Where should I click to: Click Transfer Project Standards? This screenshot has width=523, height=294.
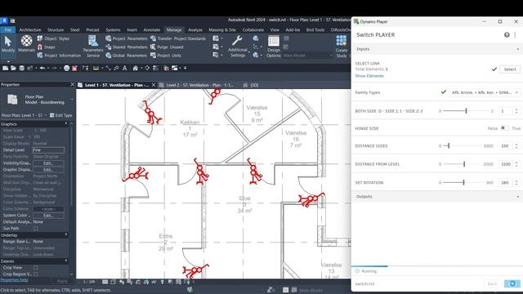click(178, 38)
